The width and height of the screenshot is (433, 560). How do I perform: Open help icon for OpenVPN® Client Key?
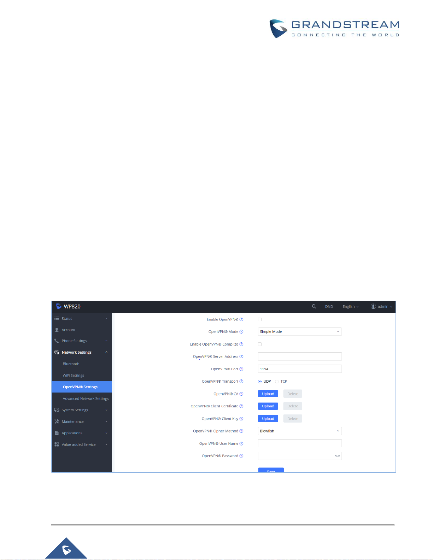coord(241,419)
